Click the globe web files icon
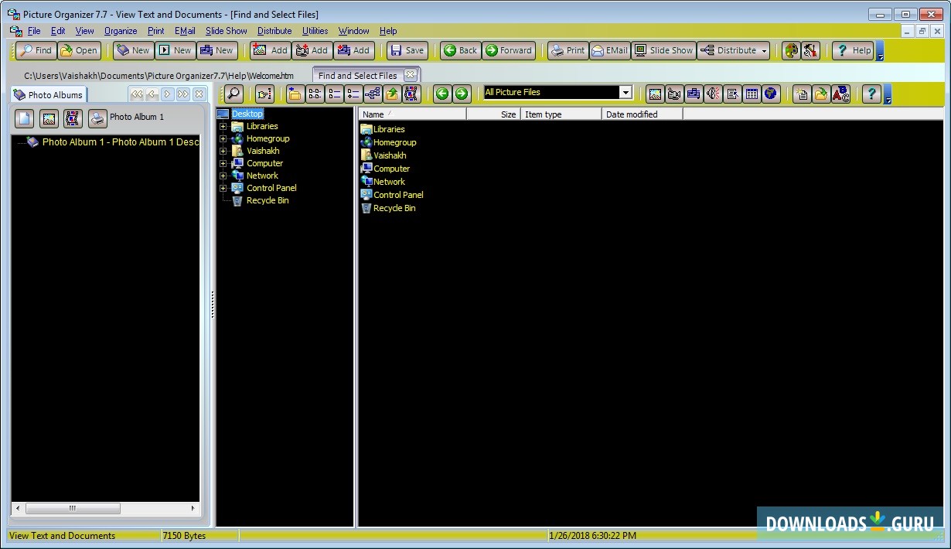 771,94
